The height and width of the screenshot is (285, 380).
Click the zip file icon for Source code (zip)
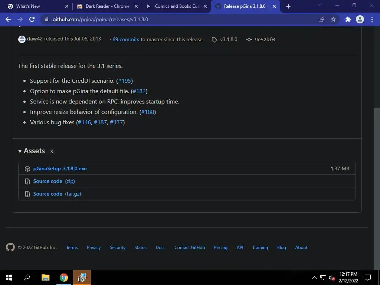27,181
